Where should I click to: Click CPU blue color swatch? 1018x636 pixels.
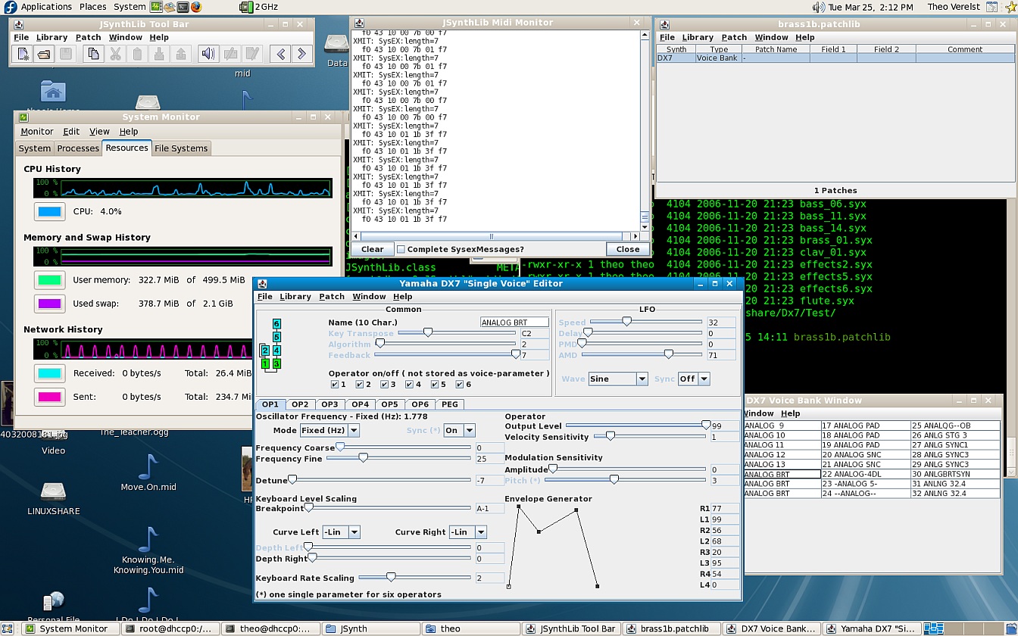coord(50,212)
